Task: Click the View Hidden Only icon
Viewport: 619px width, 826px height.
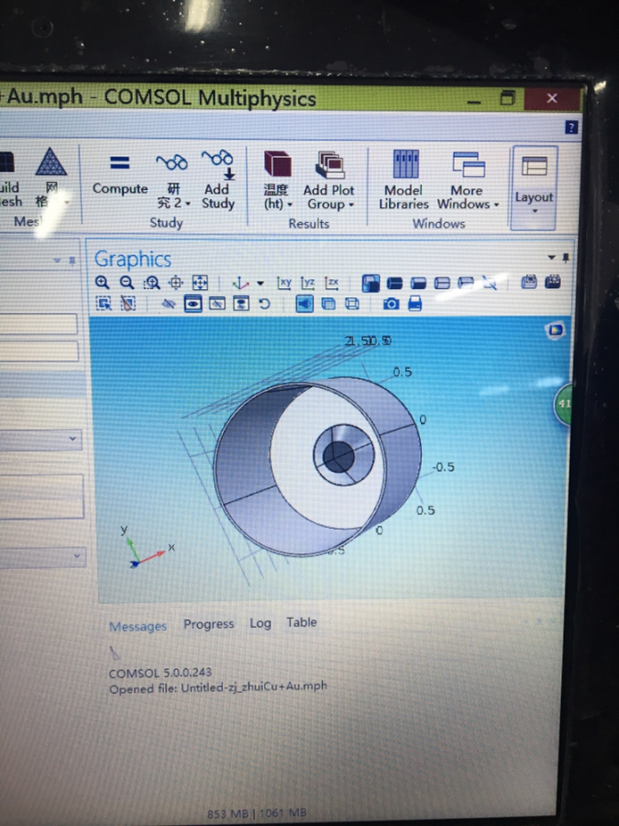Action: 216,304
